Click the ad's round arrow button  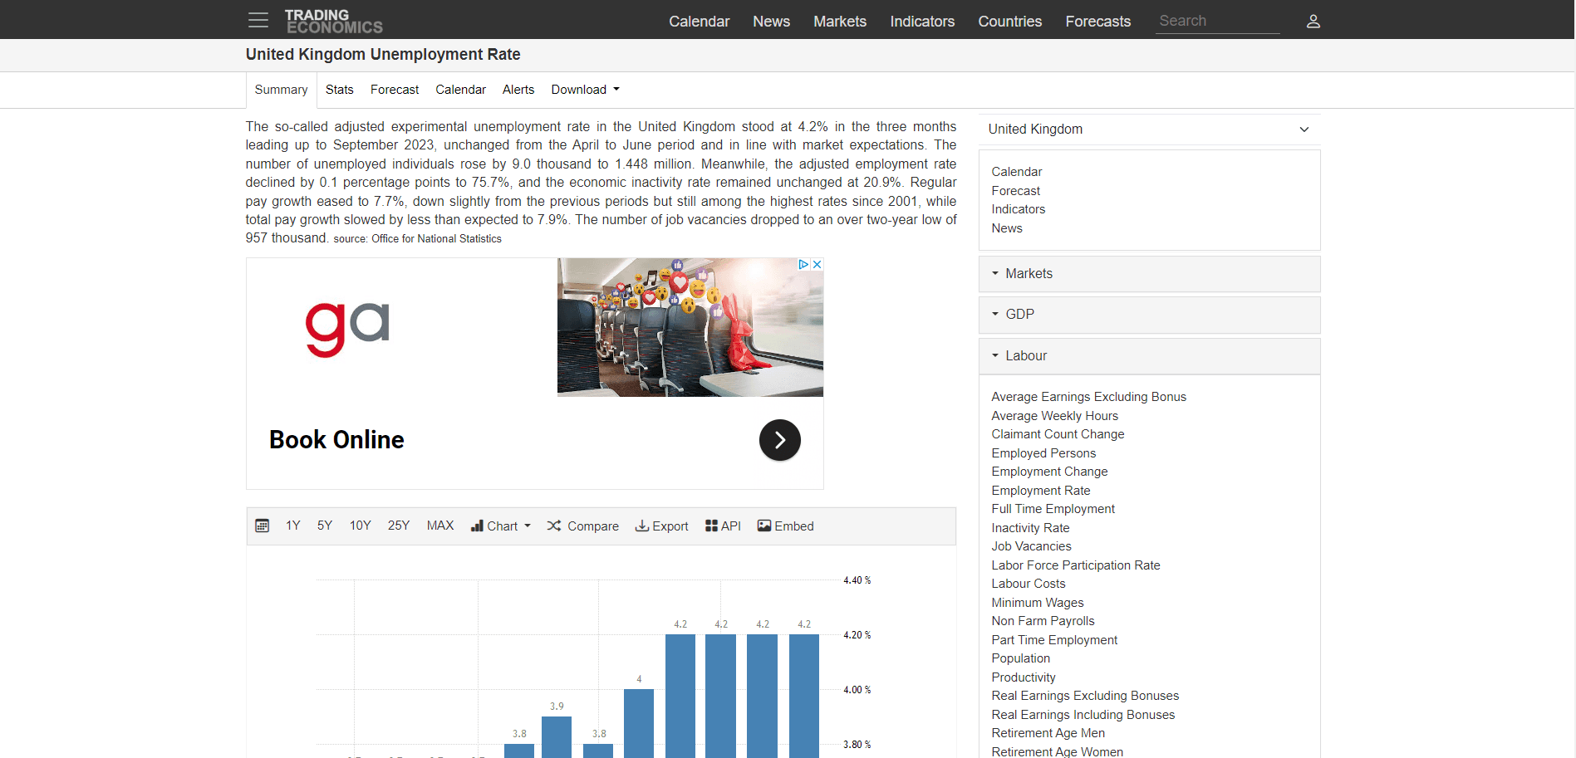click(779, 440)
